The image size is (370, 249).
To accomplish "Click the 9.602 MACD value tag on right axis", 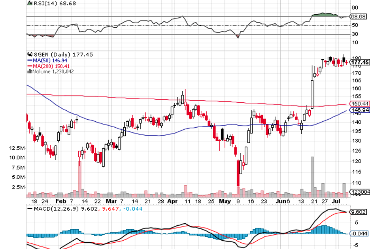I will (x=359, y=212).
